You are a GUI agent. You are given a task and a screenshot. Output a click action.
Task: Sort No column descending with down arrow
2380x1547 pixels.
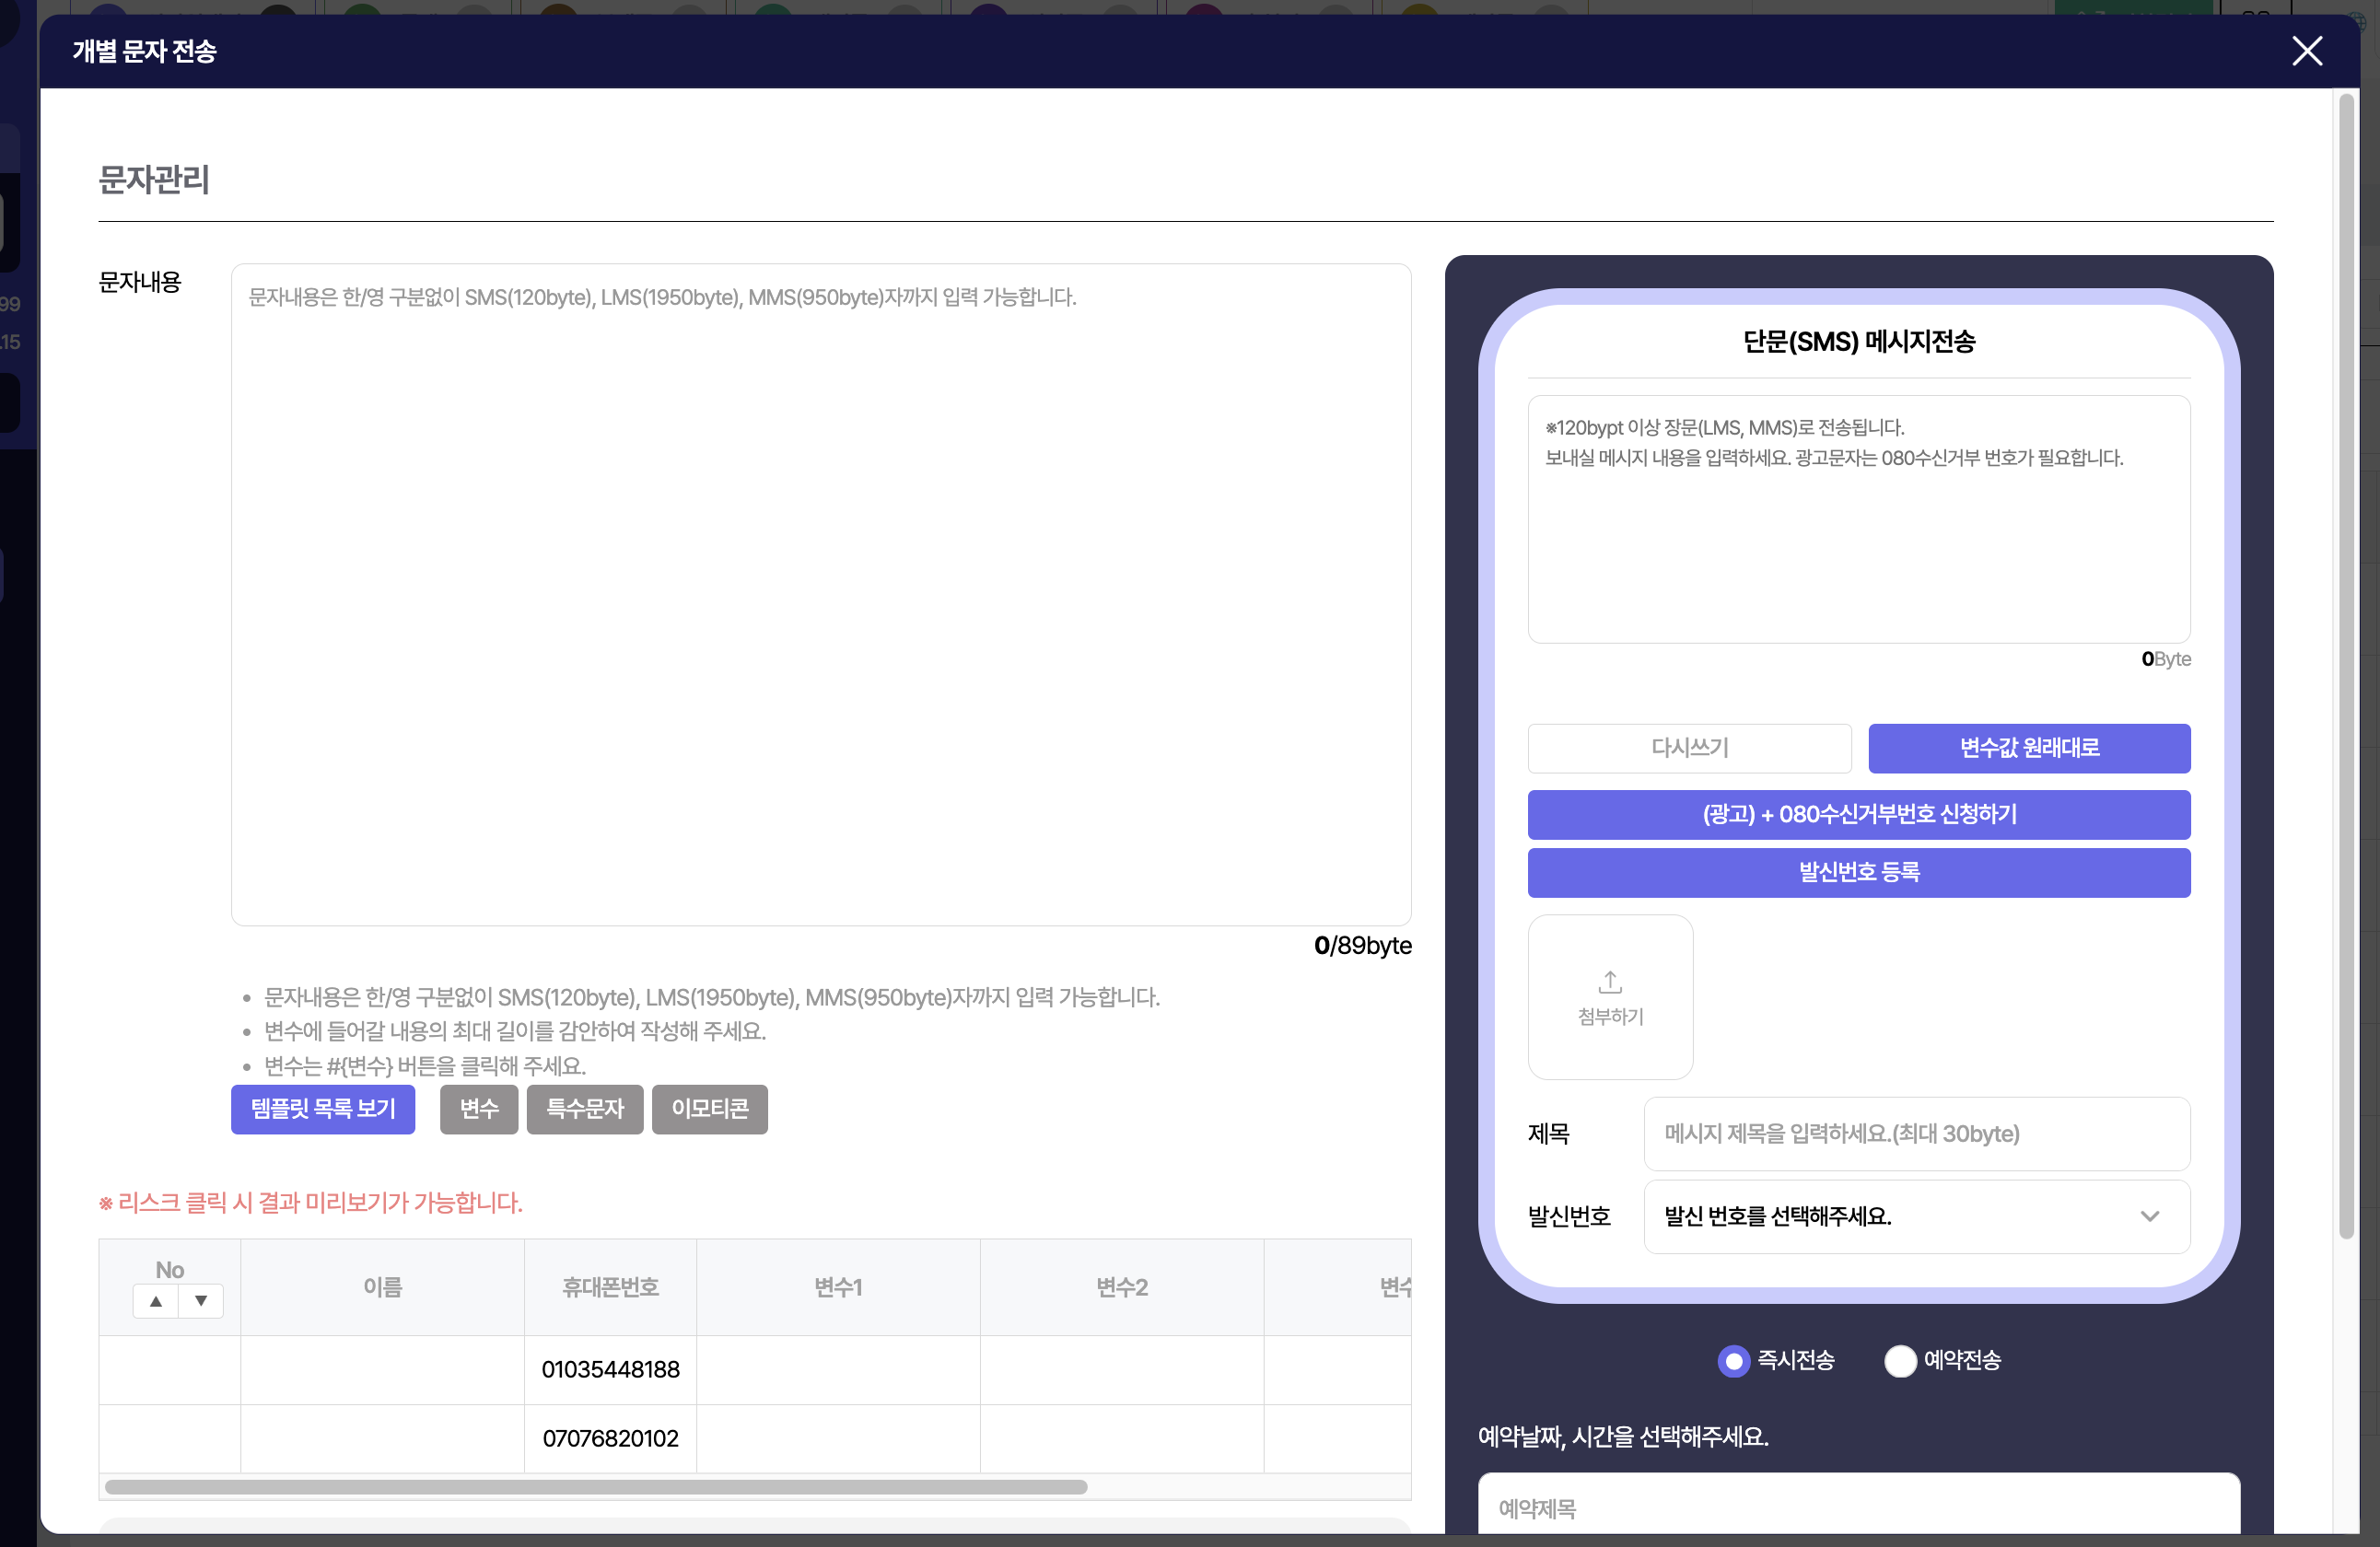[x=201, y=1301]
